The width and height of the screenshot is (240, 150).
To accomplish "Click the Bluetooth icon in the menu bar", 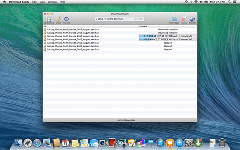I will coord(191,2).
